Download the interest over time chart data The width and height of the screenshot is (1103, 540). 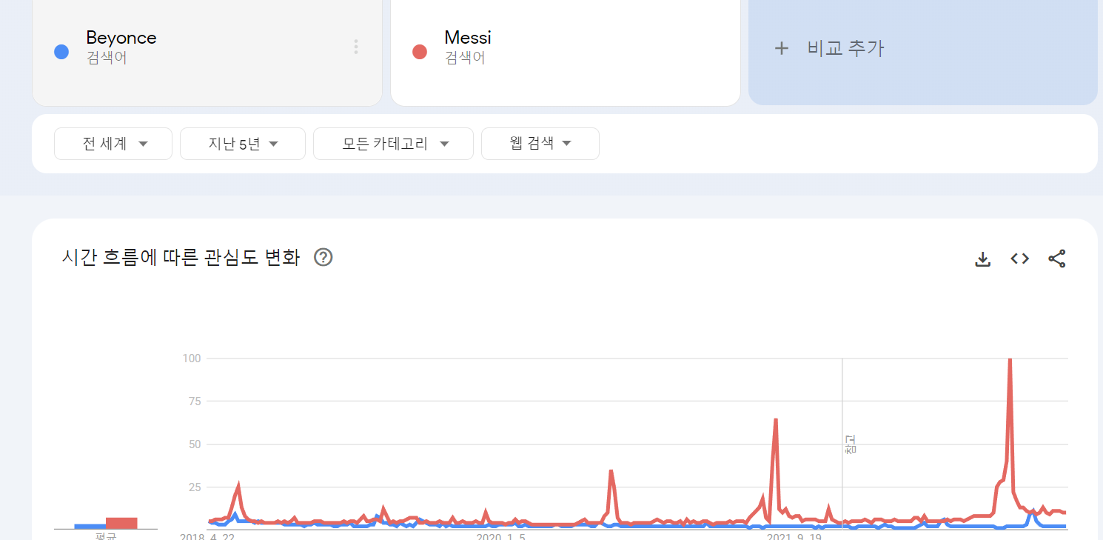[x=982, y=259]
